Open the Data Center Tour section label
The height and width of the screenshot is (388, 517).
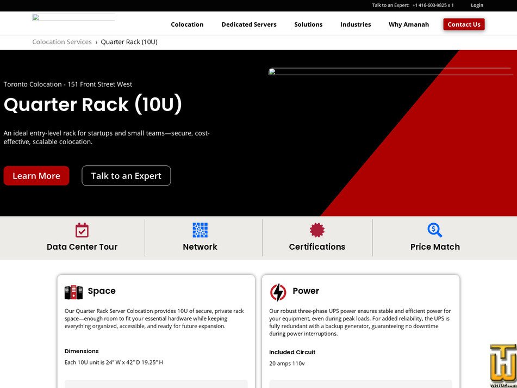pyautogui.click(x=82, y=247)
